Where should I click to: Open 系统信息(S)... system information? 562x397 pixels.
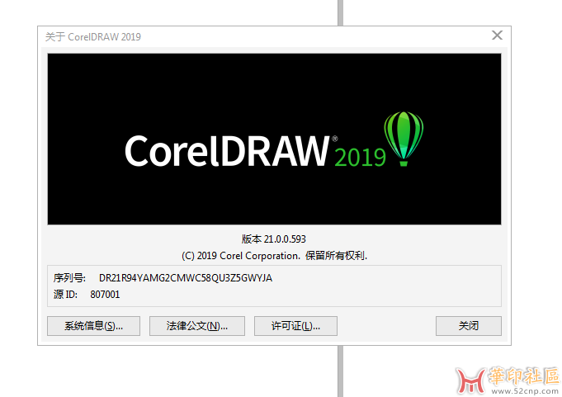(94, 326)
